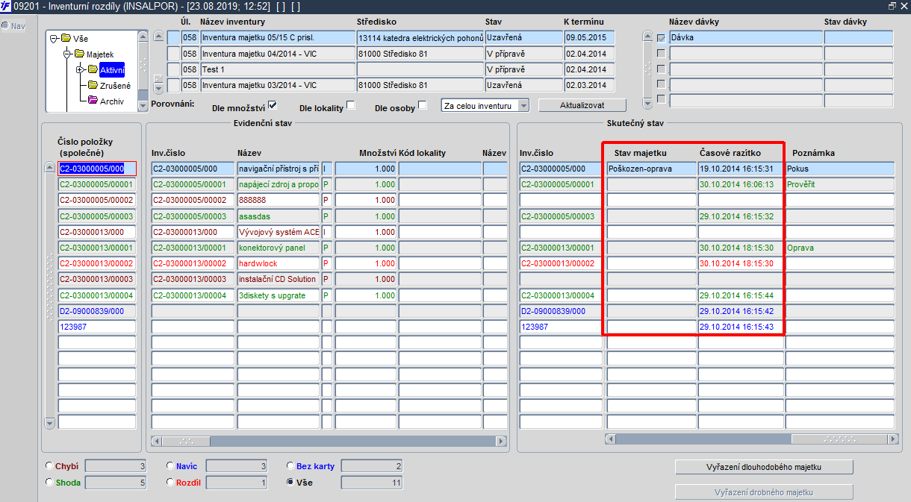Expand the Aktivní tree node

click(x=81, y=69)
